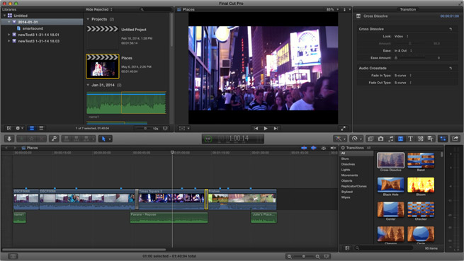The image size is (464, 261).
Task: Select the Movements transitions category
Action: pyautogui.click(x=349, y=175)
